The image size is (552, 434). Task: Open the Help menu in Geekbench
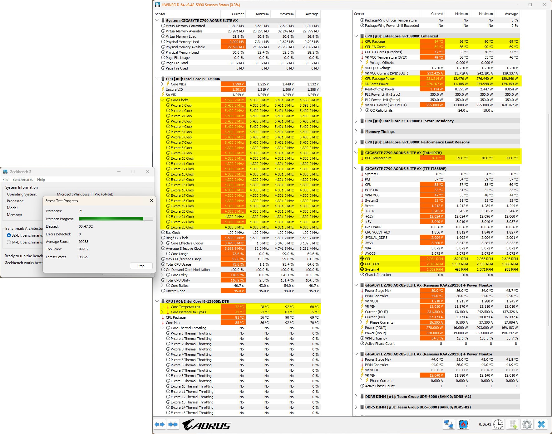pos(41,180)
